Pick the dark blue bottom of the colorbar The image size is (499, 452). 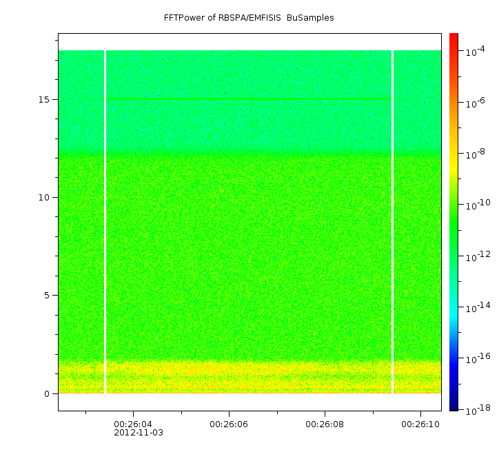[454, 403]
